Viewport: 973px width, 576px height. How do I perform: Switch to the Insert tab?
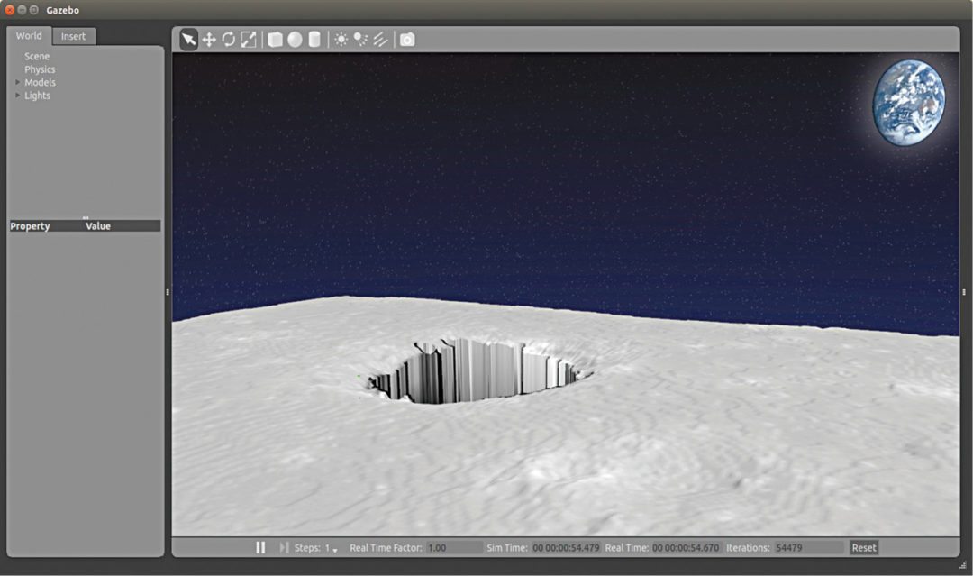(x=74, y=36)
